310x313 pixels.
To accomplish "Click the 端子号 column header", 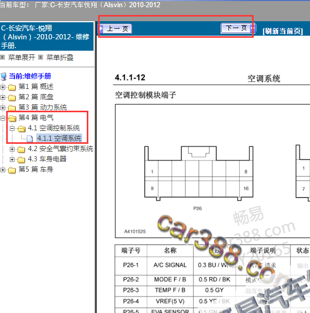I will click(131, 250).
